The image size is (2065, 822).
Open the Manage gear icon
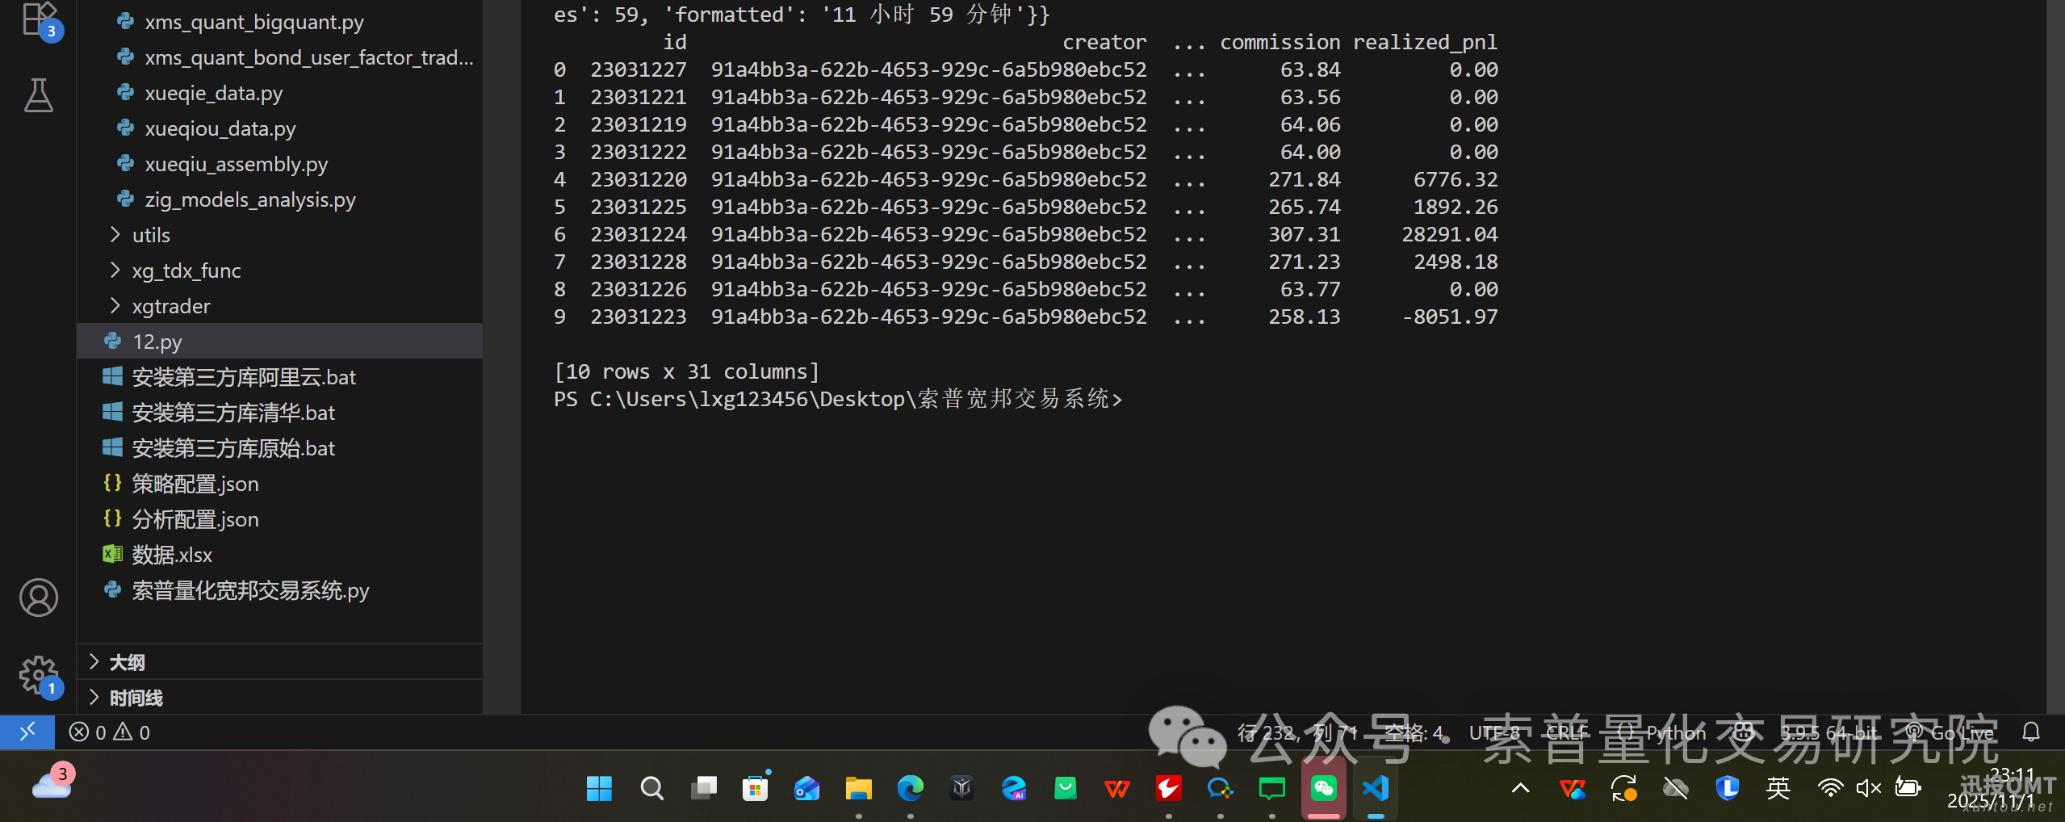pos(39,674)
